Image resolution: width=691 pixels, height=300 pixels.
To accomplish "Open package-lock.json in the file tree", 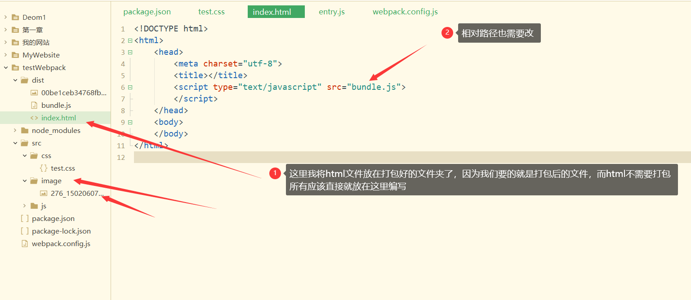I will pos(61,231).
